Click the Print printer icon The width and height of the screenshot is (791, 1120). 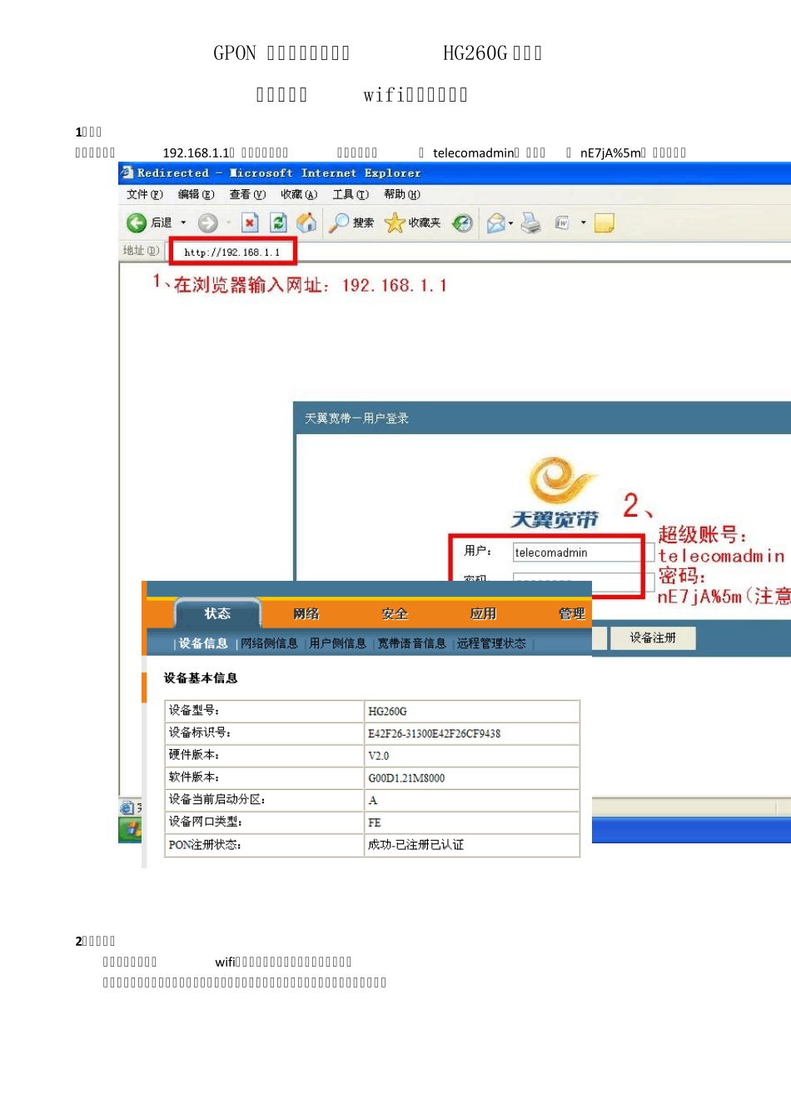pos(531,222)
